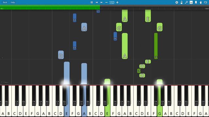Screen dimensions: 209x117
Task: Increase speed with the plus button
Action: click(117, 2)
